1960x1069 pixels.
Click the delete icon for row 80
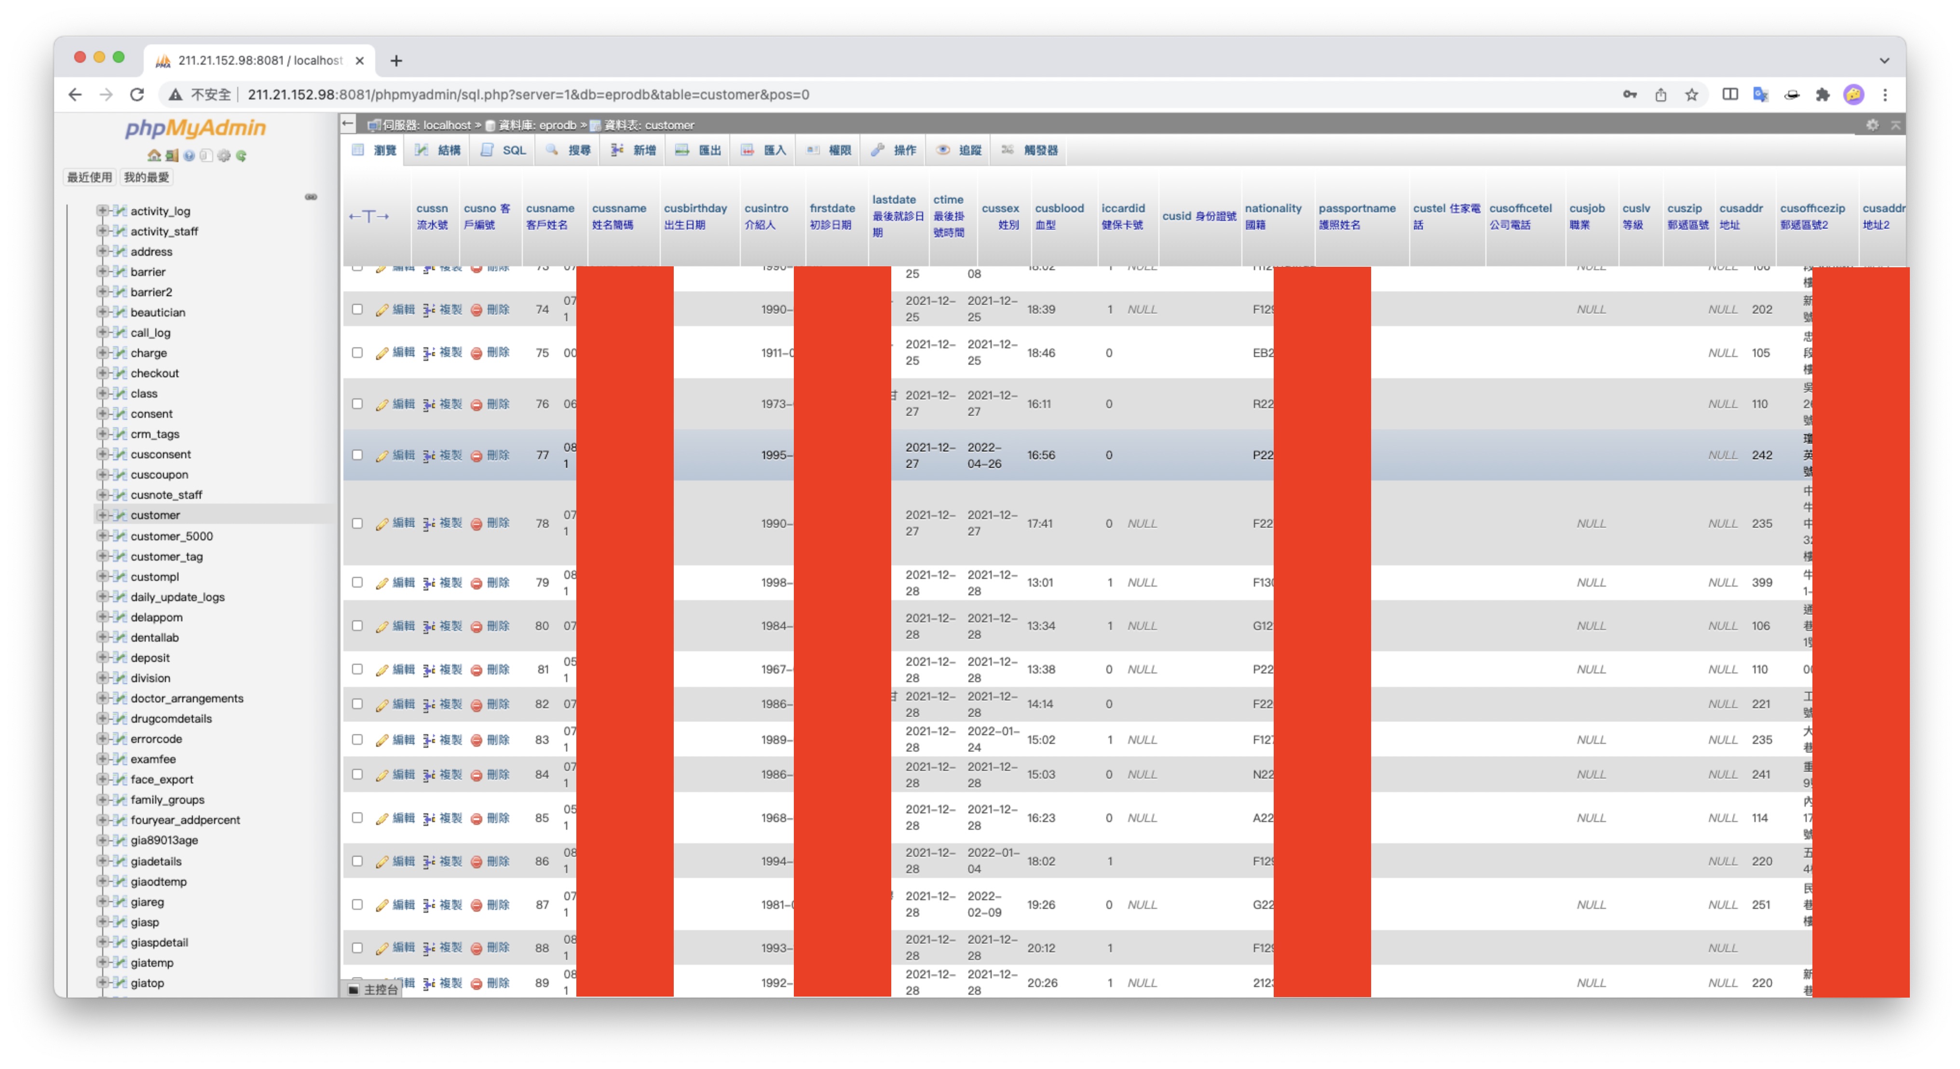point(476,627)
